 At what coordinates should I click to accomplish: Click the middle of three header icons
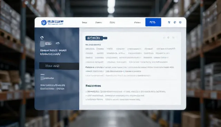coord(175,22)
